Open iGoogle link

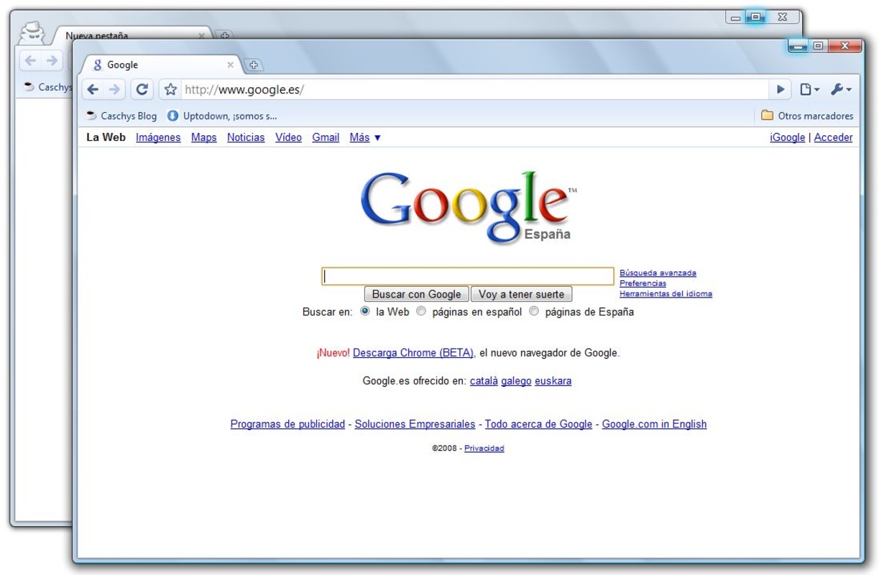(787, 137)
